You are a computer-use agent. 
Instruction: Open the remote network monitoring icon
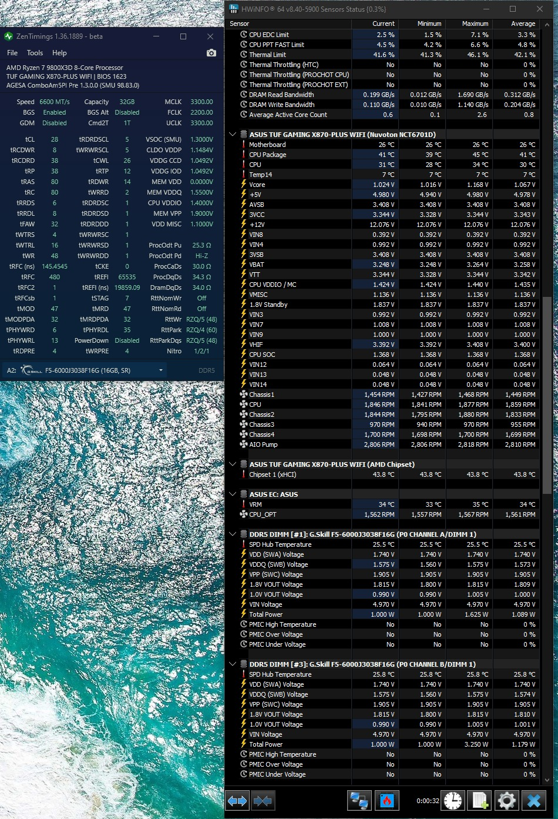coord(359,801)
